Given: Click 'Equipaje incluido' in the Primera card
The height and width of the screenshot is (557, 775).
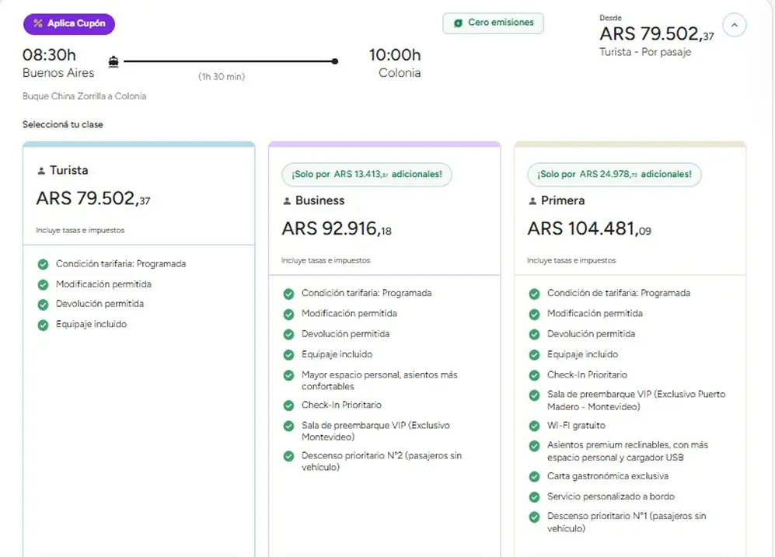Looking at the screenshot, I should point(583,354).
